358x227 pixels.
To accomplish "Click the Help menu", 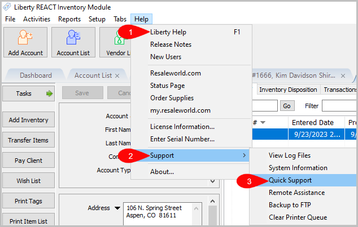I will [x=141, y=19].
